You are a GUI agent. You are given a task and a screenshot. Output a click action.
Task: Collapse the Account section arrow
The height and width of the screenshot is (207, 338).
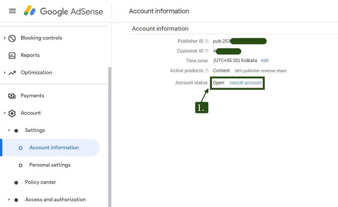pyautogui.click(x=5, y=113)
